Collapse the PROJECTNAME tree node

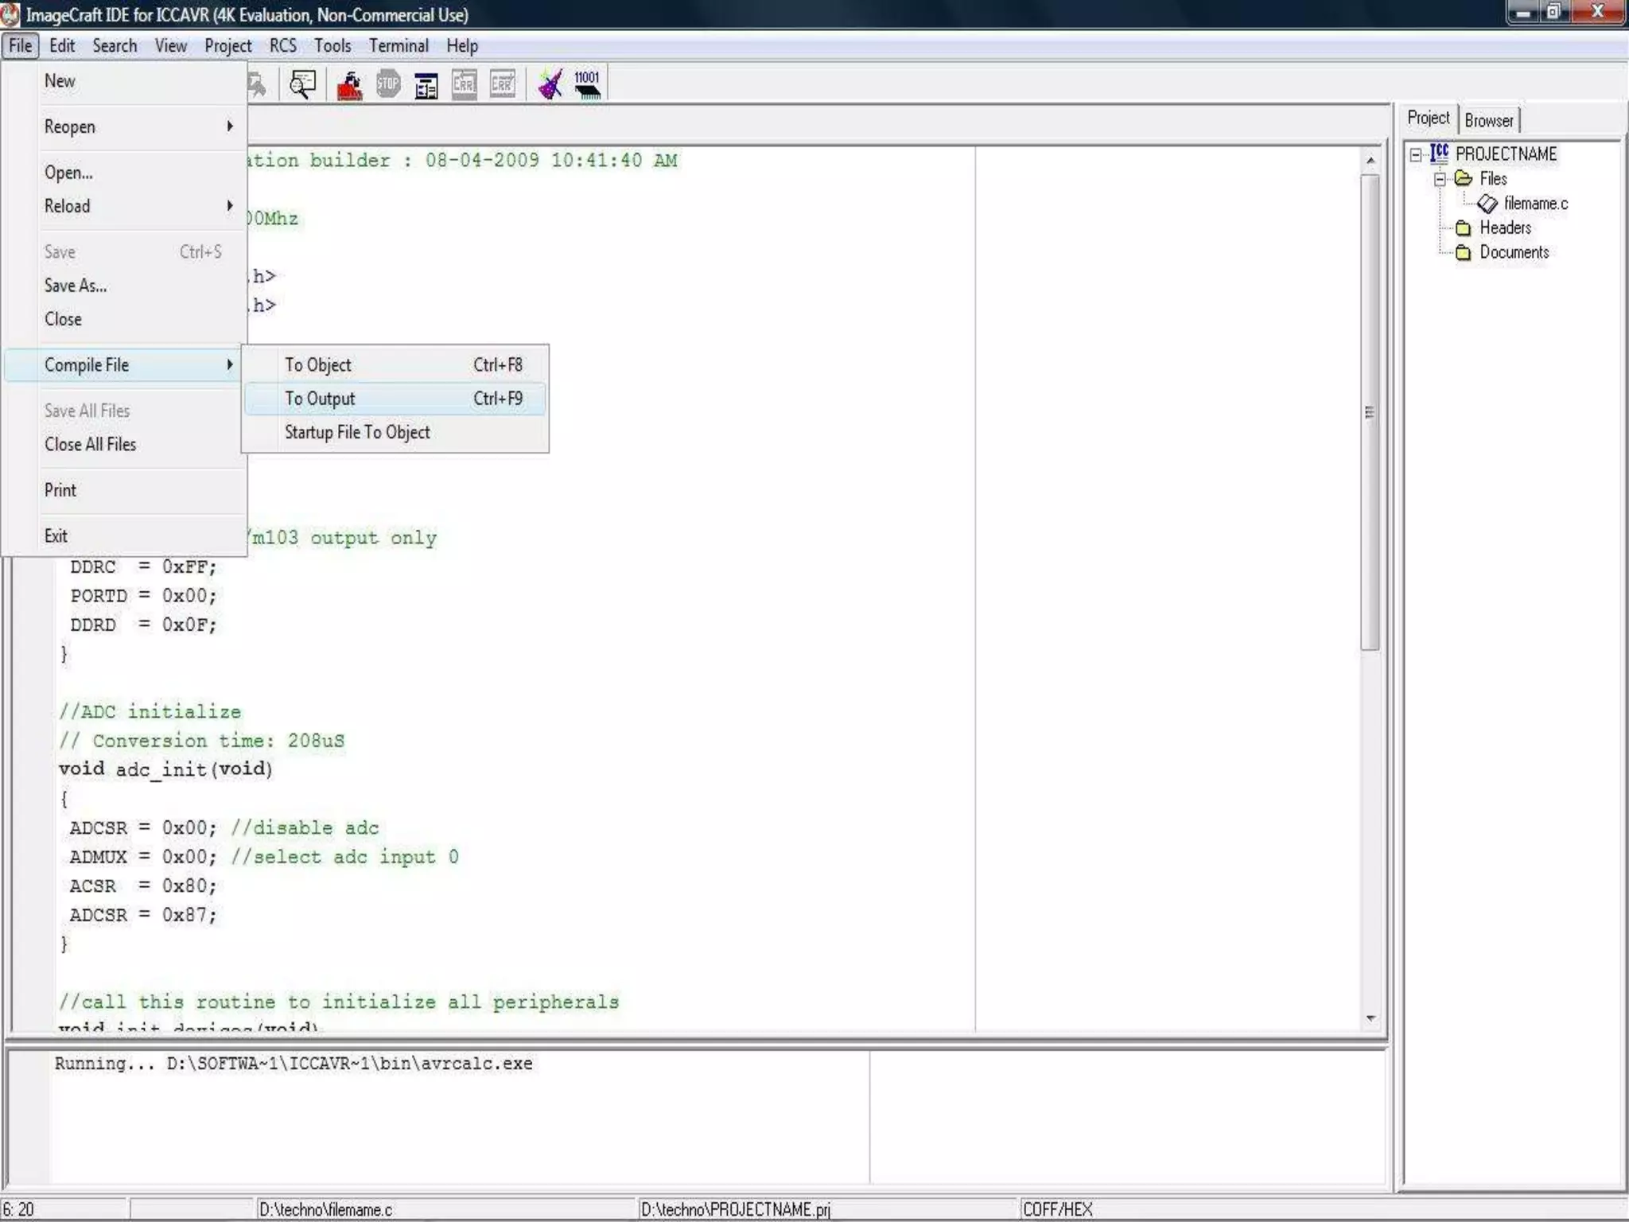coord(1416,154)
